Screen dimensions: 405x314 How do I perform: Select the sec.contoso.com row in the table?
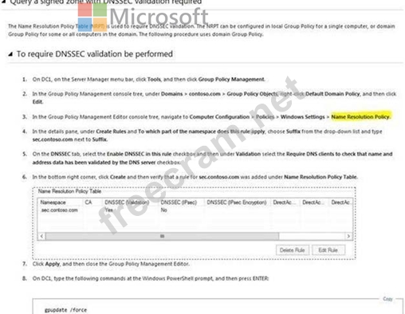click(195, 210)
